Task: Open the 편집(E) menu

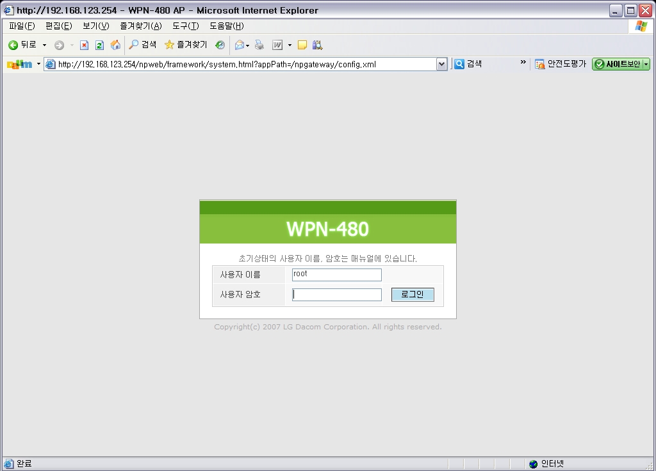Action: pos(58,26)
